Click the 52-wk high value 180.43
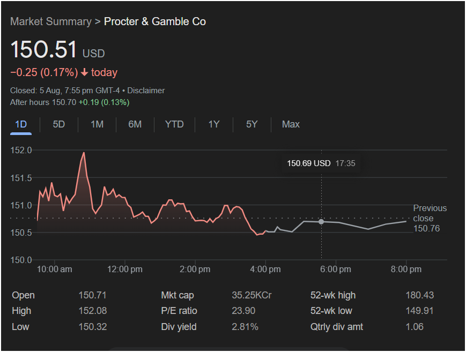This screenshot has width=466, height=352. [x=420, y=295]
